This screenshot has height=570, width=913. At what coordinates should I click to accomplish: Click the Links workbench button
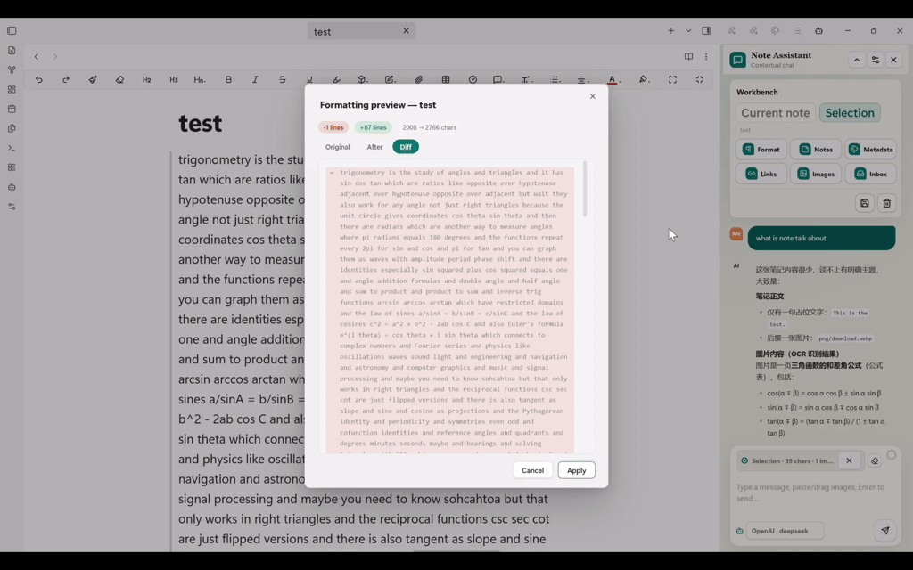click(x=761, y=174)
